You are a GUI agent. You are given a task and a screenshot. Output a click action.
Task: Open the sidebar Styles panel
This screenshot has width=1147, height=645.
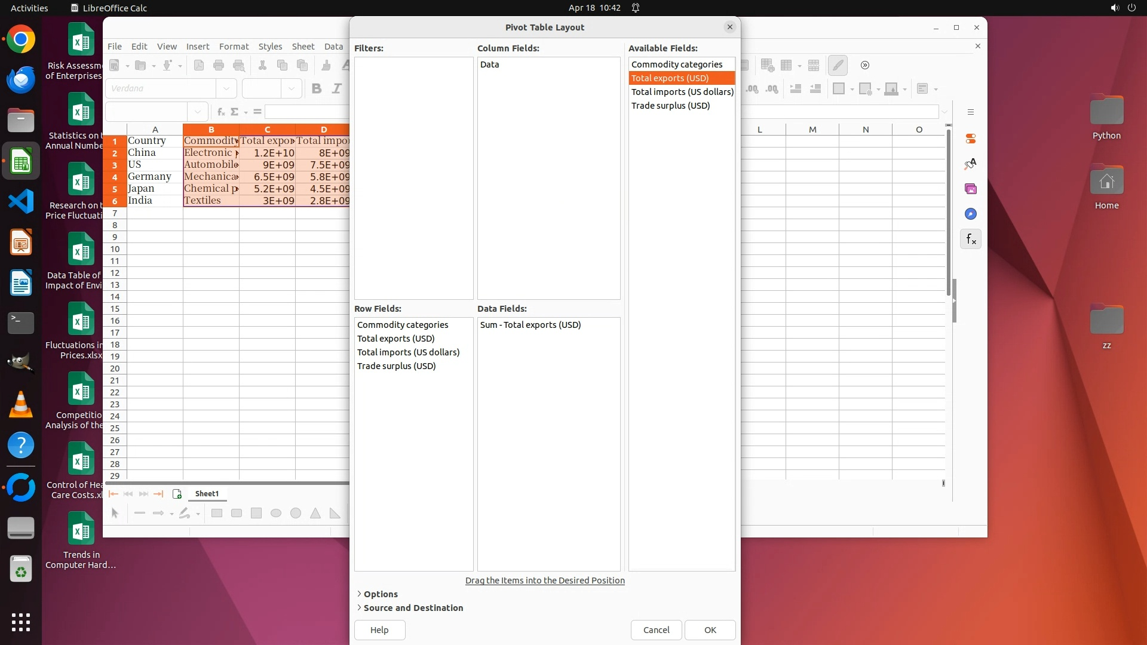tap(970, 164)
